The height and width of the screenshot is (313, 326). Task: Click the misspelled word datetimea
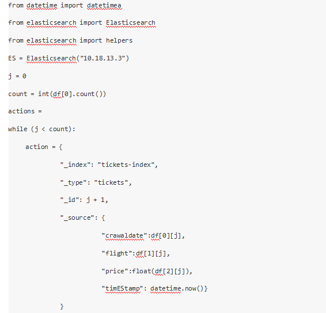[x=104, y=5]
